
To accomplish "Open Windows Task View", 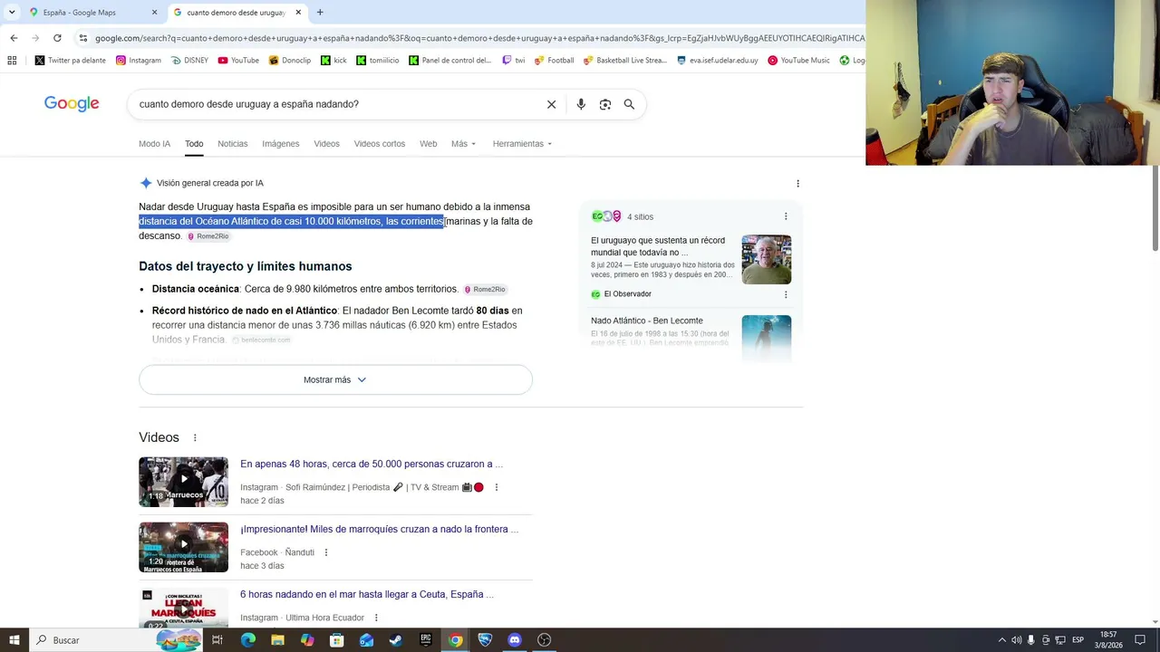I will 217,640.
